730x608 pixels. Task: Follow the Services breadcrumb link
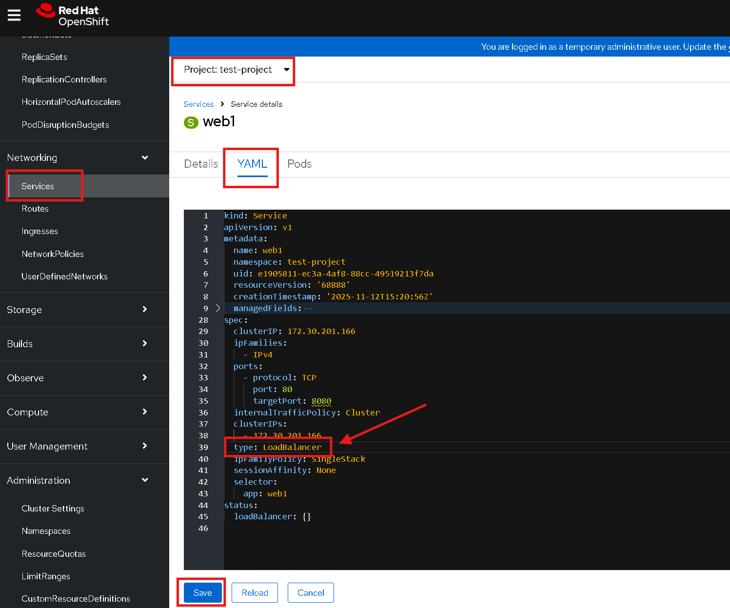point(198,104)
